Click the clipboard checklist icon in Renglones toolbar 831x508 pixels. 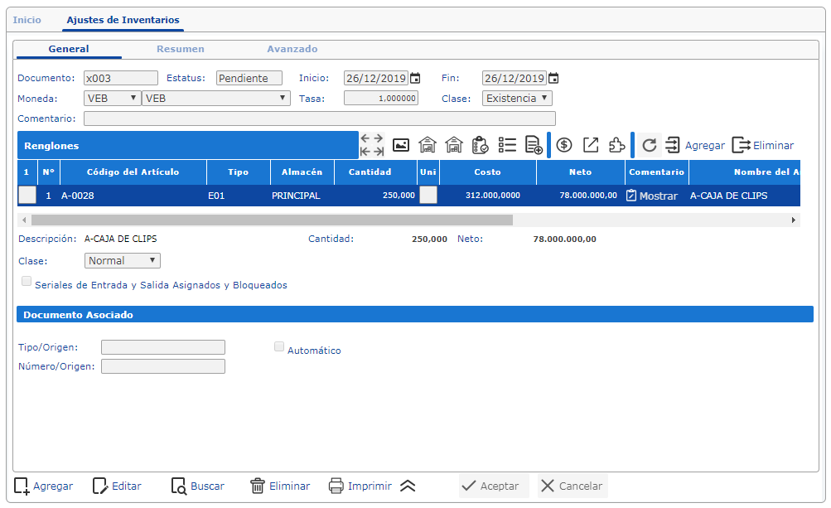481,145
